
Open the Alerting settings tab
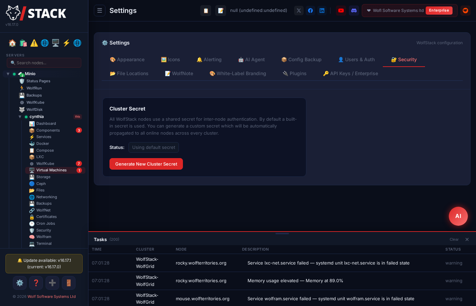(x=209, y=60)
